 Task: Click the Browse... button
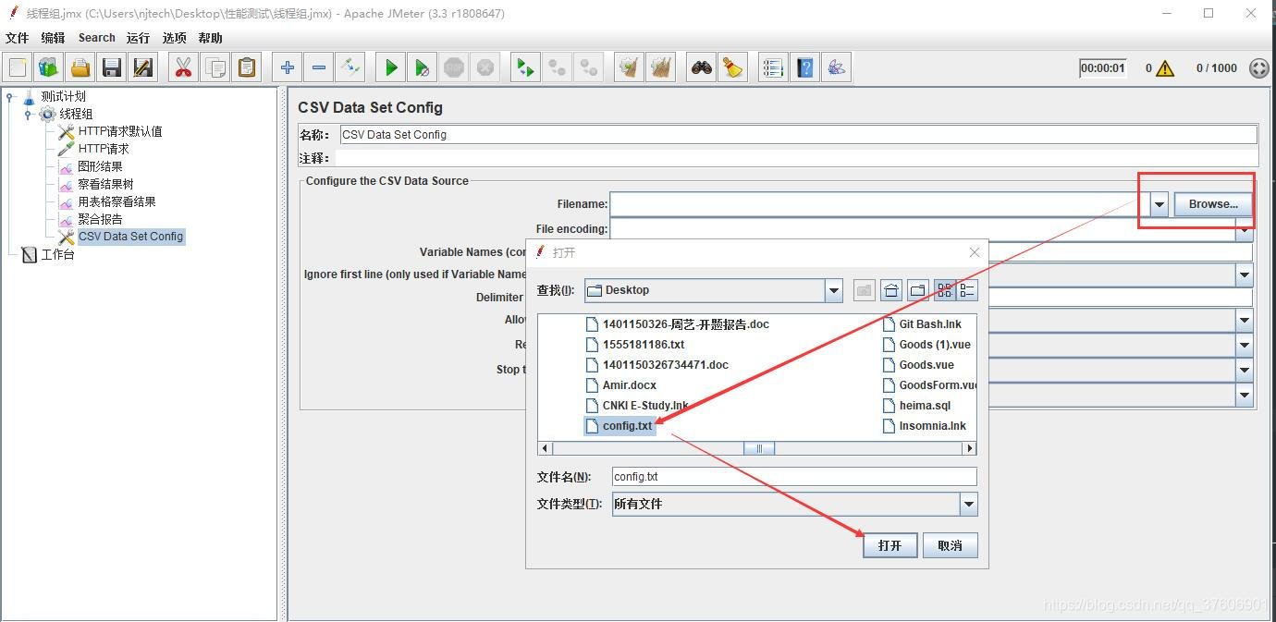[x=1213, y=204]
